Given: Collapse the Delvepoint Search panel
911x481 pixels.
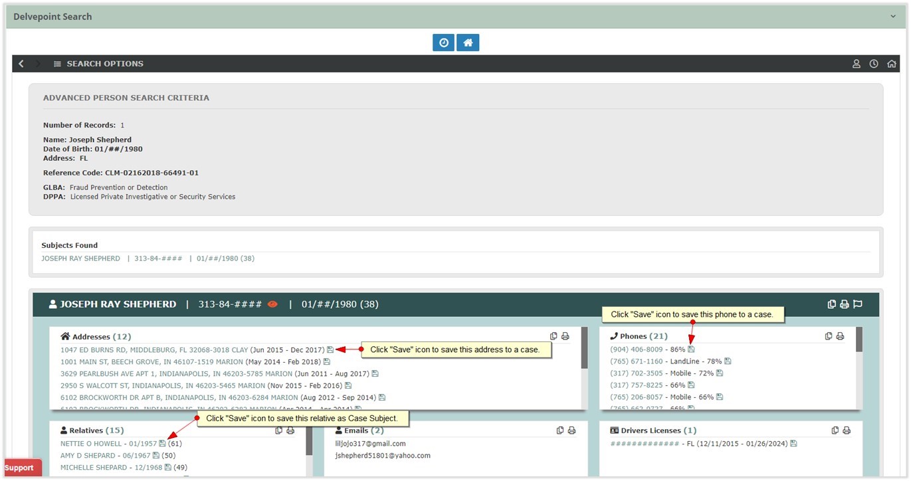Looking at the screenshot, I should (x=894, y=17).
